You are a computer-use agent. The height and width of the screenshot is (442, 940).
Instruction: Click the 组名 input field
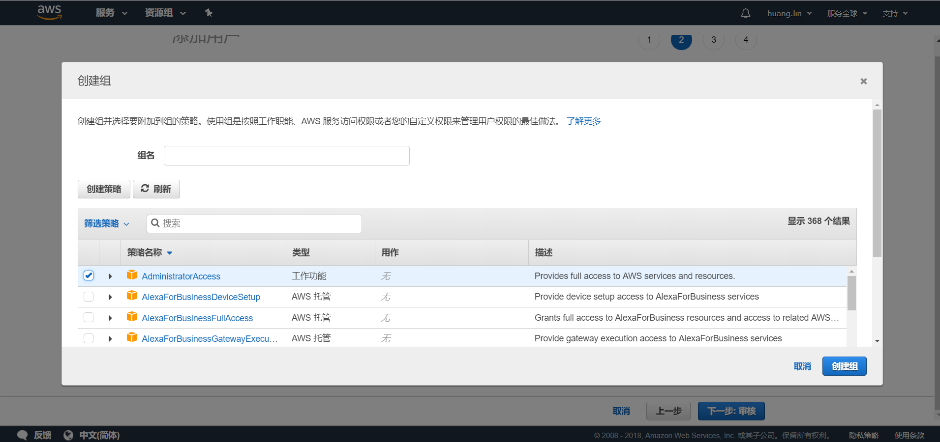coord(287,156)
